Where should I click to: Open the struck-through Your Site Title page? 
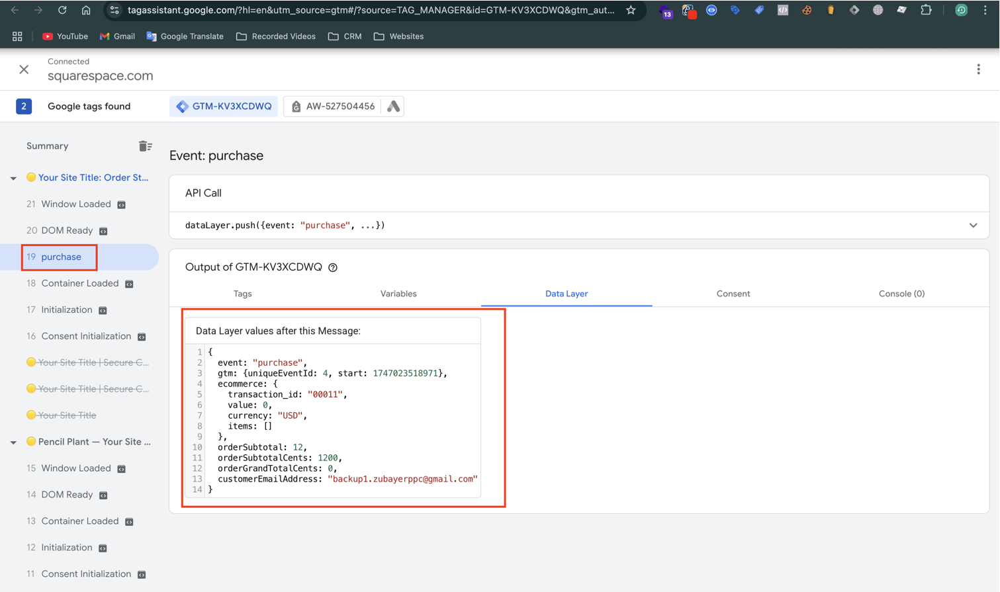tap(67, 415)
